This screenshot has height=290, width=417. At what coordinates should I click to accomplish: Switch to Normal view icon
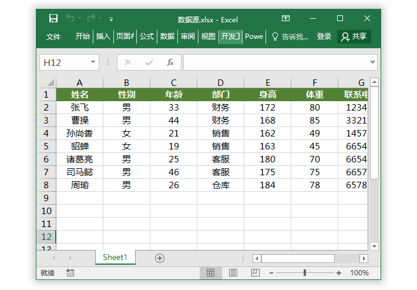tap(210, 273)
